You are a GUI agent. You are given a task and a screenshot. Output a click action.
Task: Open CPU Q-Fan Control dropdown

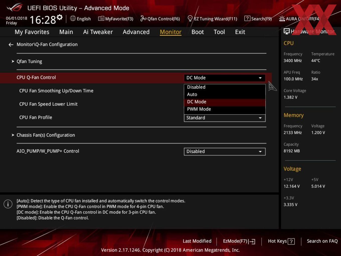[x=225, y=78]
